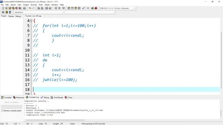Image resolution: width=223 pixels, height=125 pixels.
Task: Click the Print toolbar icon
Action: [x=24, y=8]
